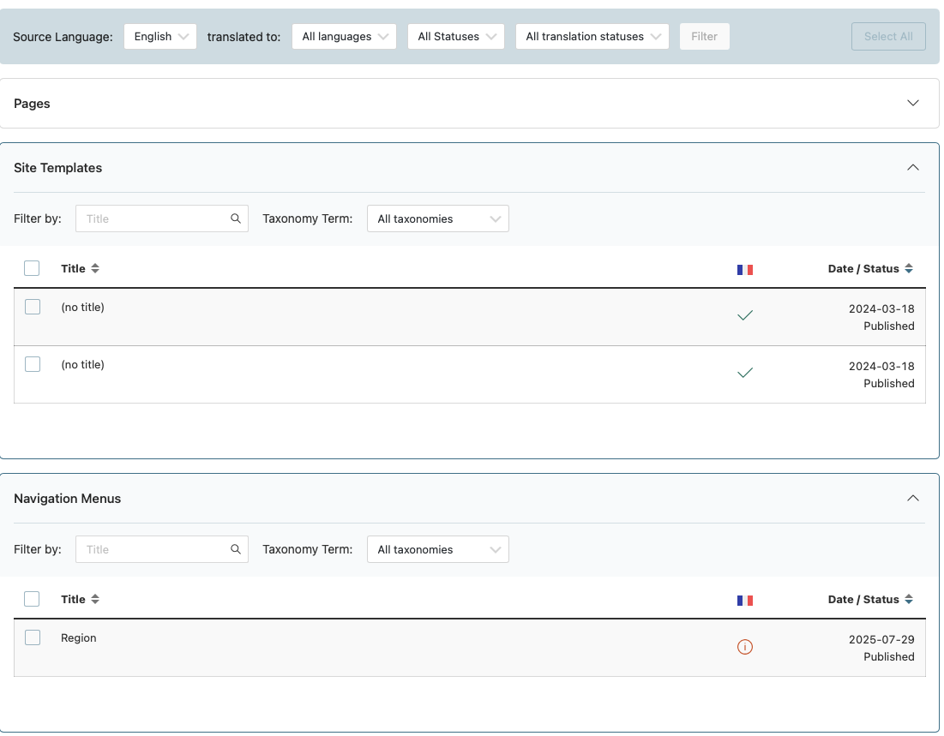Image resolution: width=944 pixels, height=736 pixels.
Task: Sort Site Templates by Title arrows
Action: [x=95, y=268]
